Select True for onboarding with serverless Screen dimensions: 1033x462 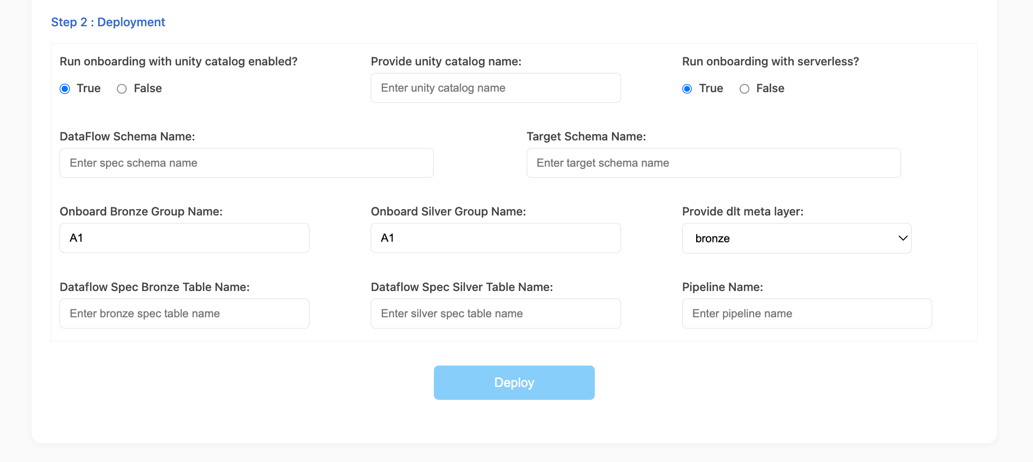pos(687,89)
